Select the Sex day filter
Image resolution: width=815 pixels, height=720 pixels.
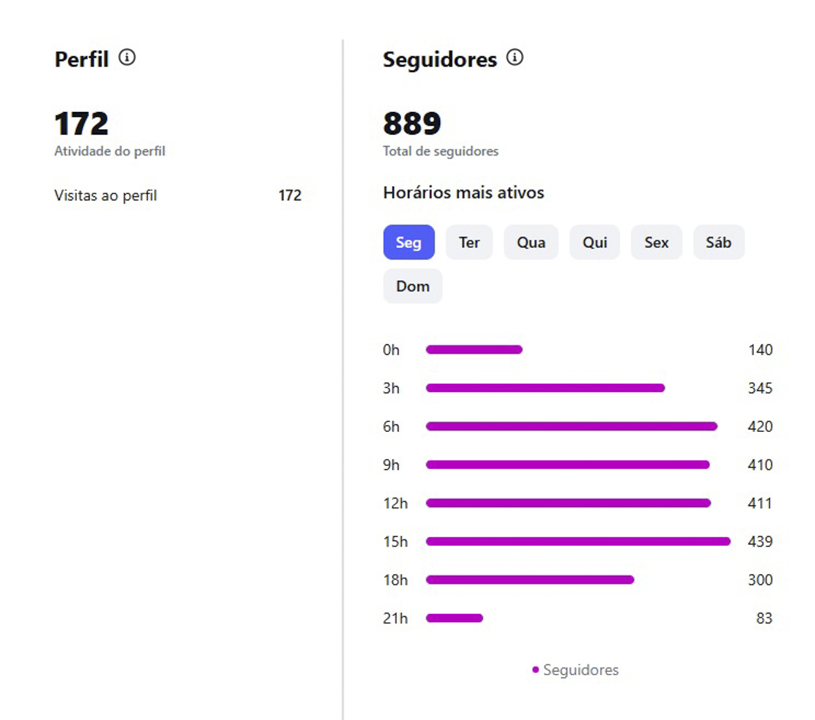[x=657, y=242]
